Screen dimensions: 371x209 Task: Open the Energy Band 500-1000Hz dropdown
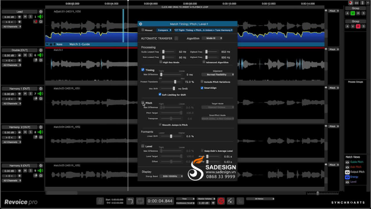(171, 176)
